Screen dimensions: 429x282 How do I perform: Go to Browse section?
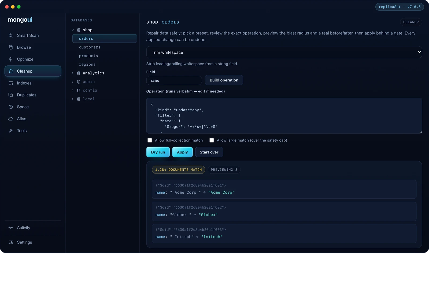pos(33,47)
